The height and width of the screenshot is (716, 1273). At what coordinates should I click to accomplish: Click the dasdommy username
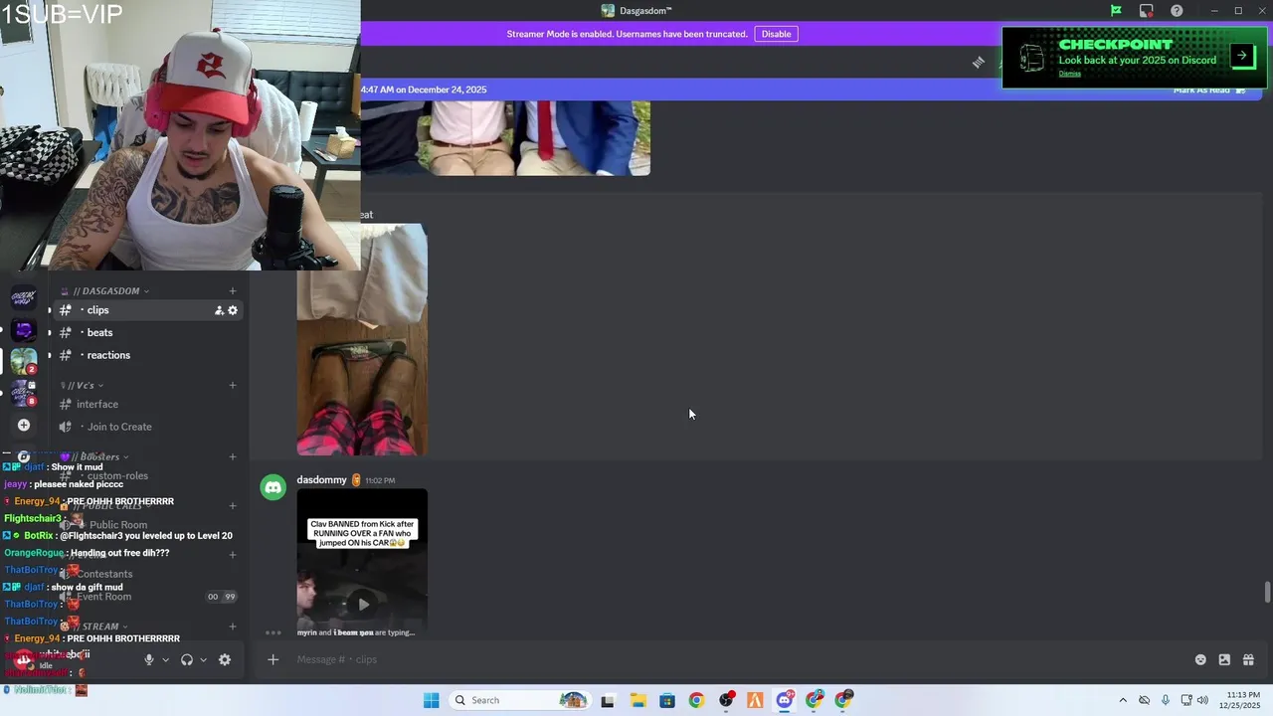click(x=321, y=479)
